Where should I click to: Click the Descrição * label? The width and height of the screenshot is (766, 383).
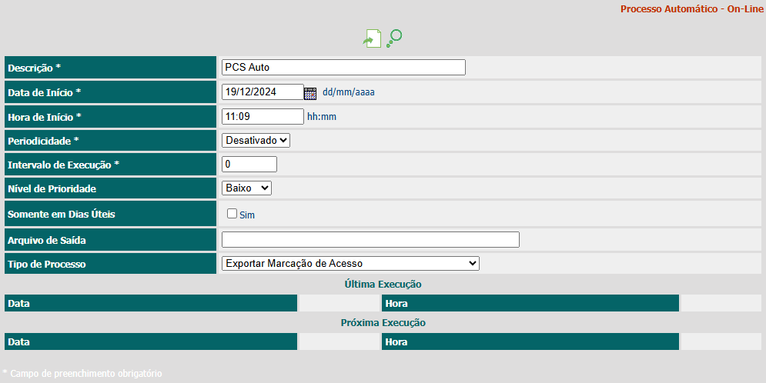(x=34, y=68)
